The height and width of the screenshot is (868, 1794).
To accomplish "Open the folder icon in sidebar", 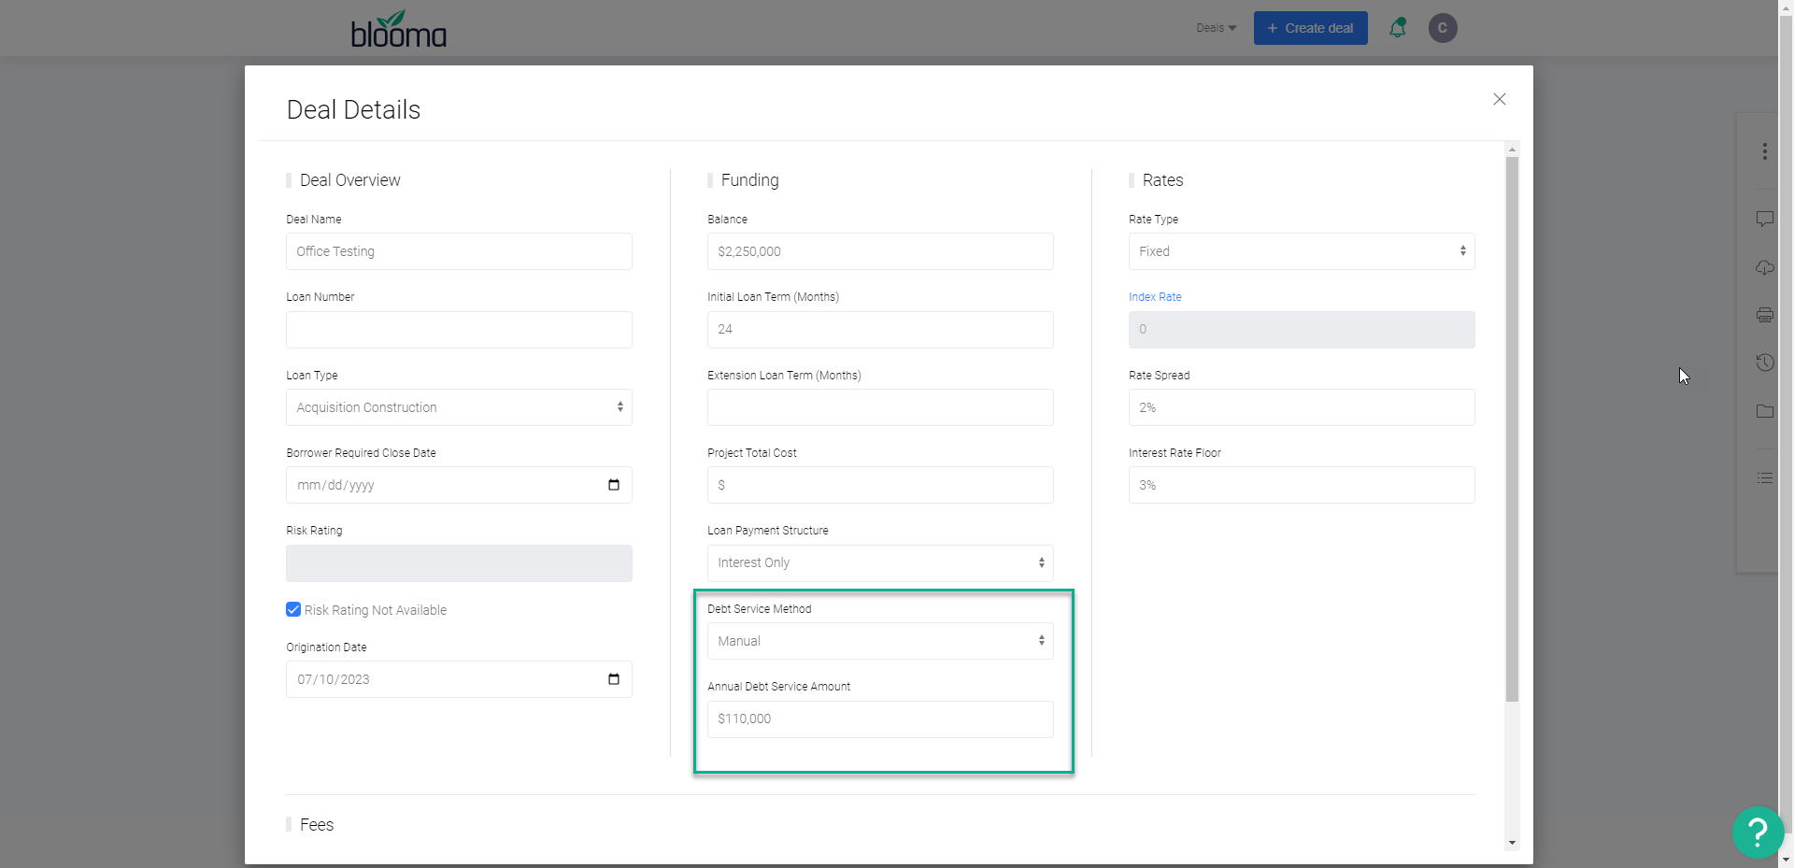I will pyautogui.click(x=1765, y=411).
